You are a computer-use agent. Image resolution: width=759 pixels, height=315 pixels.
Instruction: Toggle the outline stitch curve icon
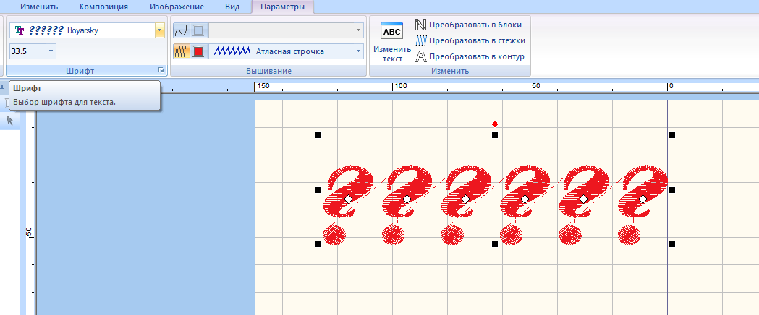(x=181, y=31)
